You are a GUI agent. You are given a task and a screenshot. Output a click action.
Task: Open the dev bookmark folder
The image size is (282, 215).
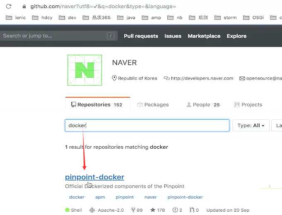pos(67,17)
